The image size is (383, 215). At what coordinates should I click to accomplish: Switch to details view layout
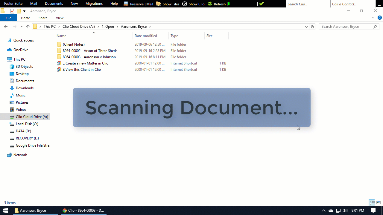point(372,203)
